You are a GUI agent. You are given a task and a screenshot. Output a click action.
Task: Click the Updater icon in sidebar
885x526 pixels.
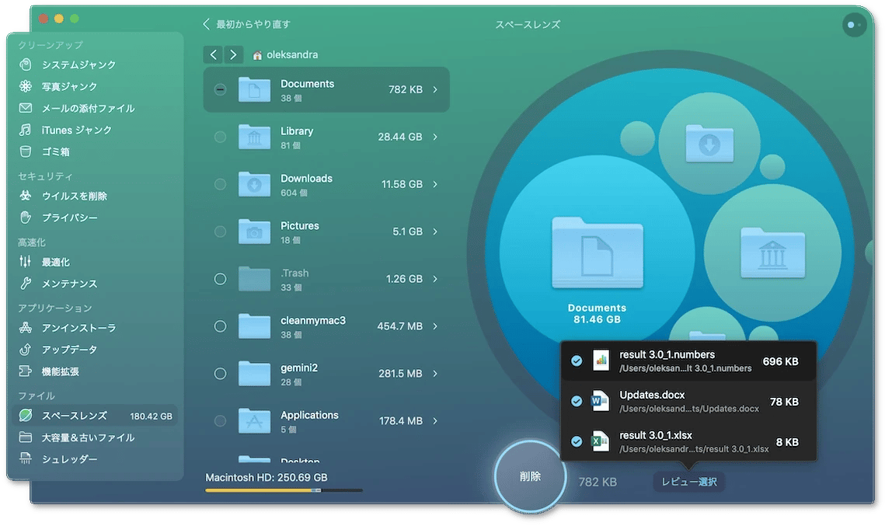pos(26,350)
